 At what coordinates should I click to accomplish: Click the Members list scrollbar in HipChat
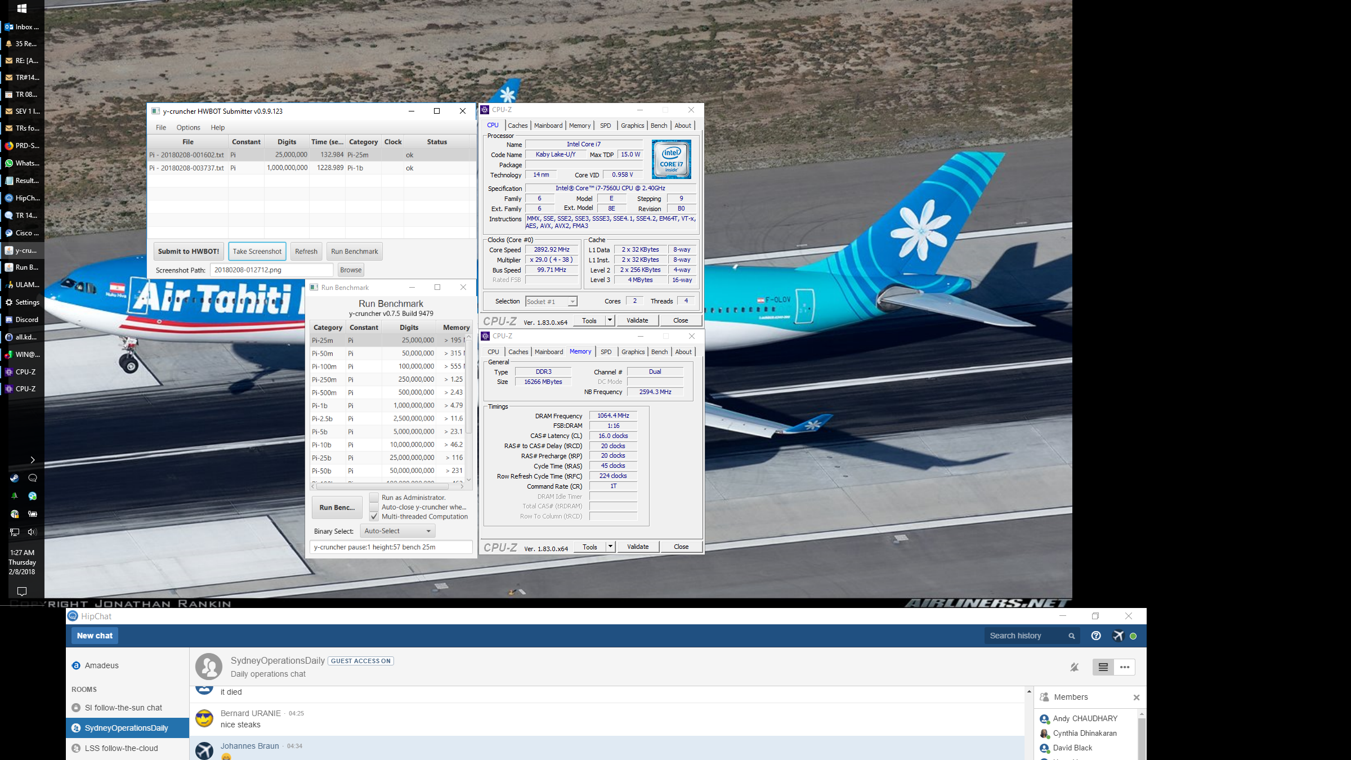(x=1142, y=737)
